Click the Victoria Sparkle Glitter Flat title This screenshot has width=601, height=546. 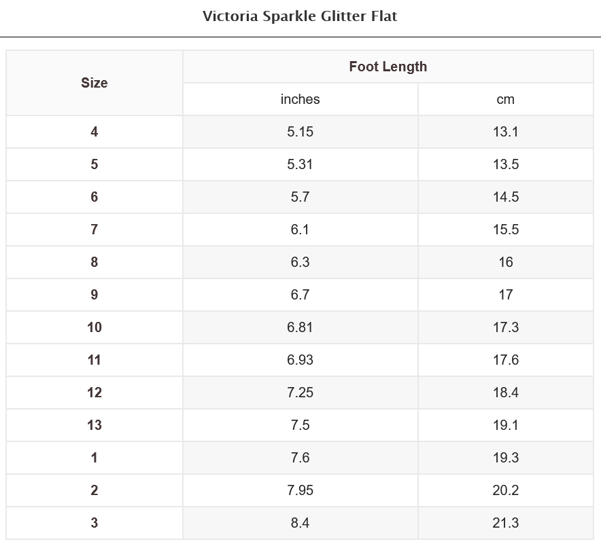click(x=300, y=16)
